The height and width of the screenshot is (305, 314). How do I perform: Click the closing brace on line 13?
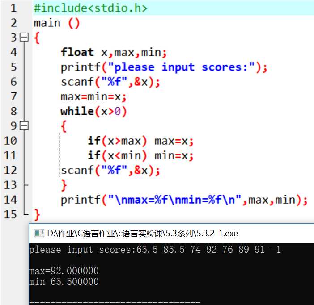tap(64, 185)
